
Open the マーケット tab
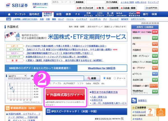[20, 14]
